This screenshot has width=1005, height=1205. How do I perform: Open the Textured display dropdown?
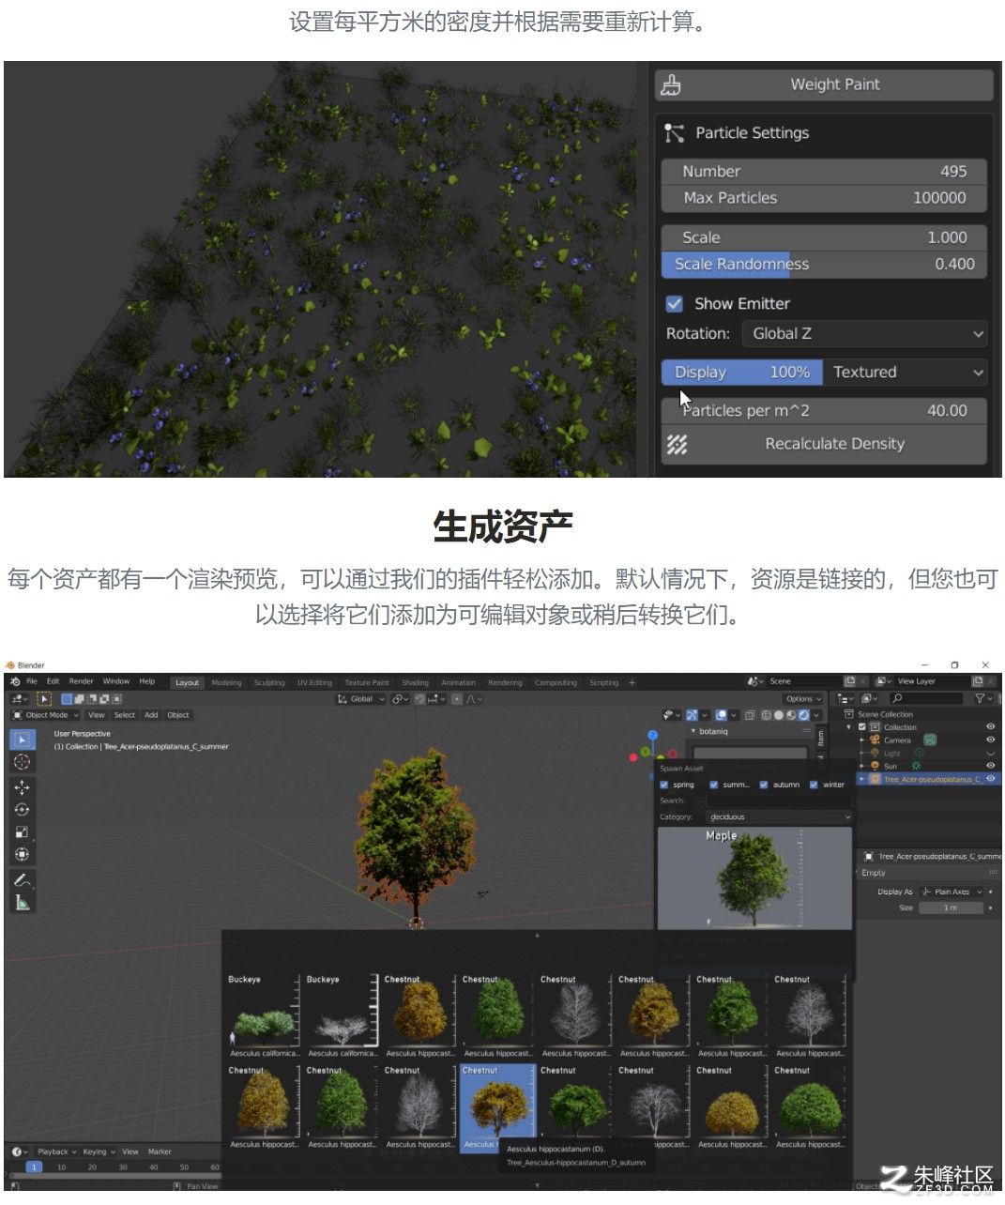tap(906, 372)
